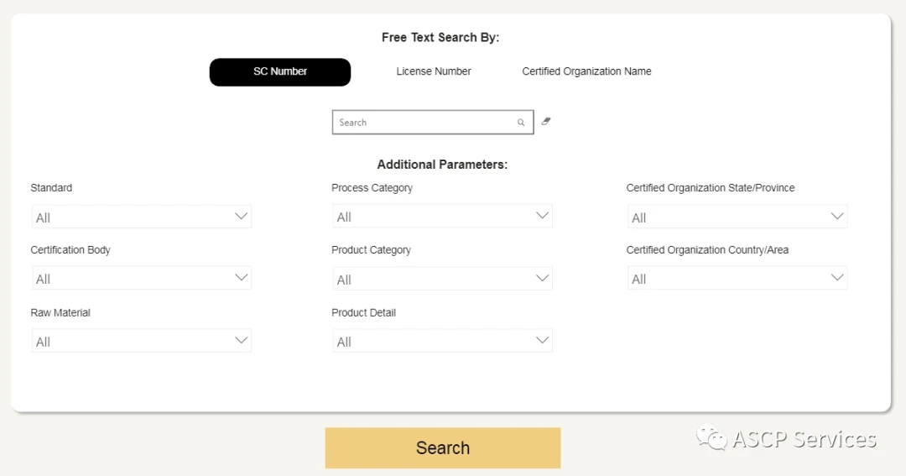
Task: Click the magnifier icon in search box
Action: point(521,123)
